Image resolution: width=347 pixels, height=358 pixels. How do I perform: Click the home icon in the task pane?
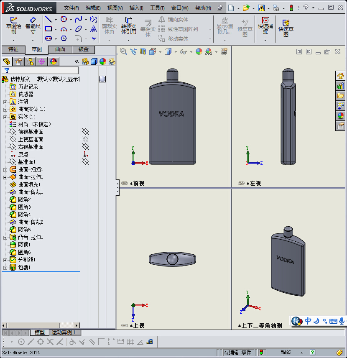341,76
